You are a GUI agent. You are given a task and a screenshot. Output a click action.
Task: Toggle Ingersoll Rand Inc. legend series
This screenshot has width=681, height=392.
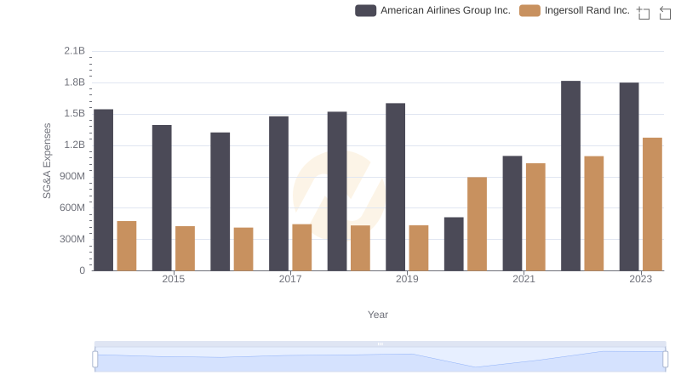coord(574,10)
